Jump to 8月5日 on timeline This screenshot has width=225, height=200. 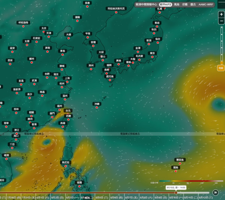click(102, 197)
